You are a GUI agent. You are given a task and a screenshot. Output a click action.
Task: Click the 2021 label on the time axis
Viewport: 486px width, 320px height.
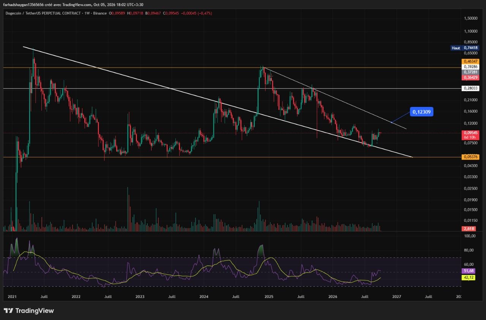[12, 296]
